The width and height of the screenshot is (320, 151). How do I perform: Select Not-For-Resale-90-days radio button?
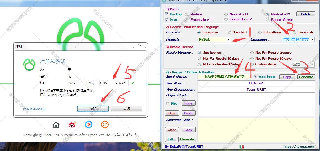click(252, 59)
